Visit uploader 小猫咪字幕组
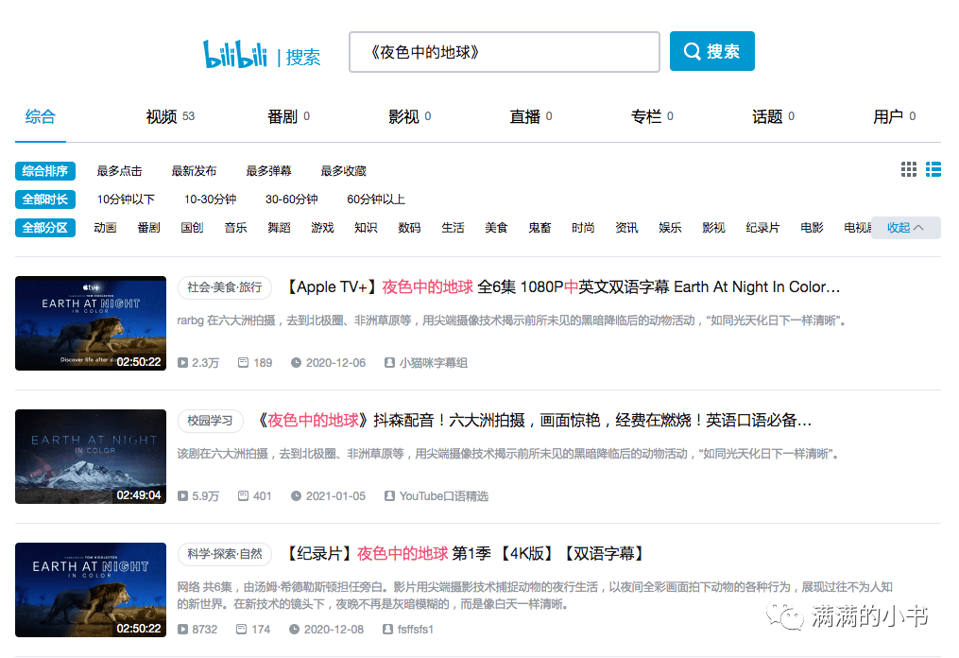Viewport: 959px width, 658px height. (426, 363)
